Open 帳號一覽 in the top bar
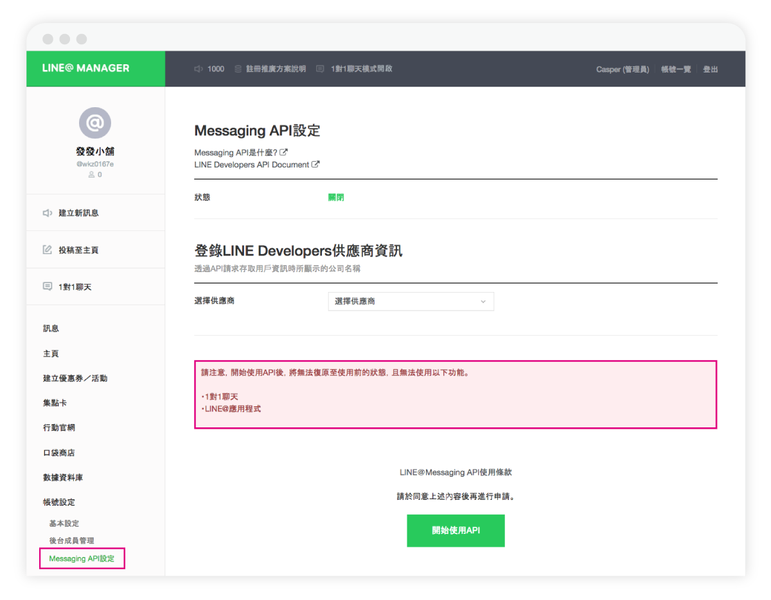Screen dimensions: 771x600 (676, 69)
